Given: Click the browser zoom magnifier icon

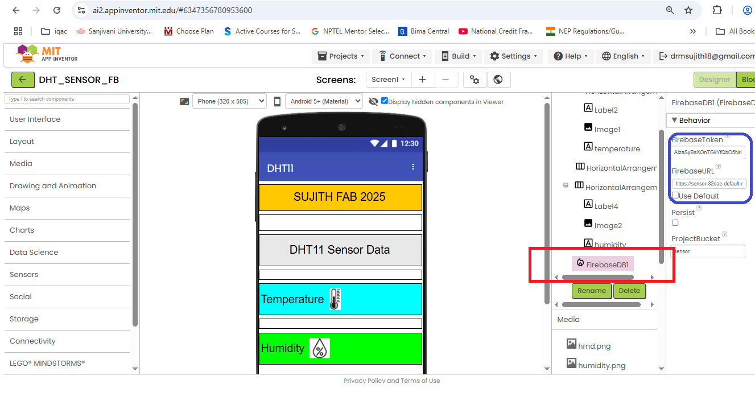Looking at the screenshot, I should click(x=670, y=10).
